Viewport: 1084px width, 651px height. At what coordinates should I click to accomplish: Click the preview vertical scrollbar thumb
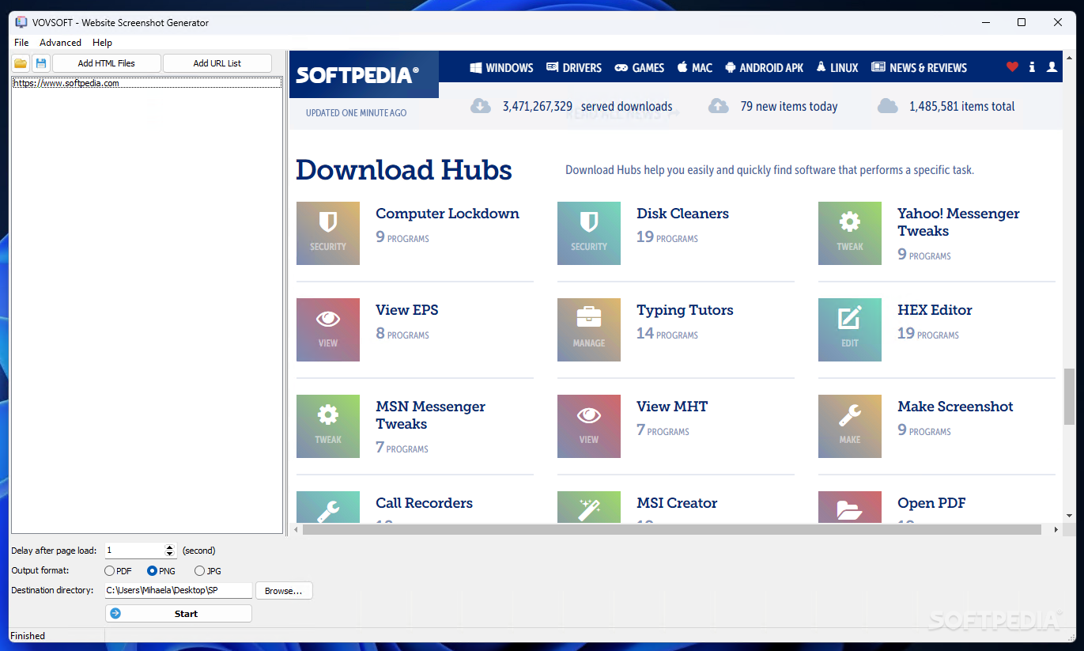1069,396
